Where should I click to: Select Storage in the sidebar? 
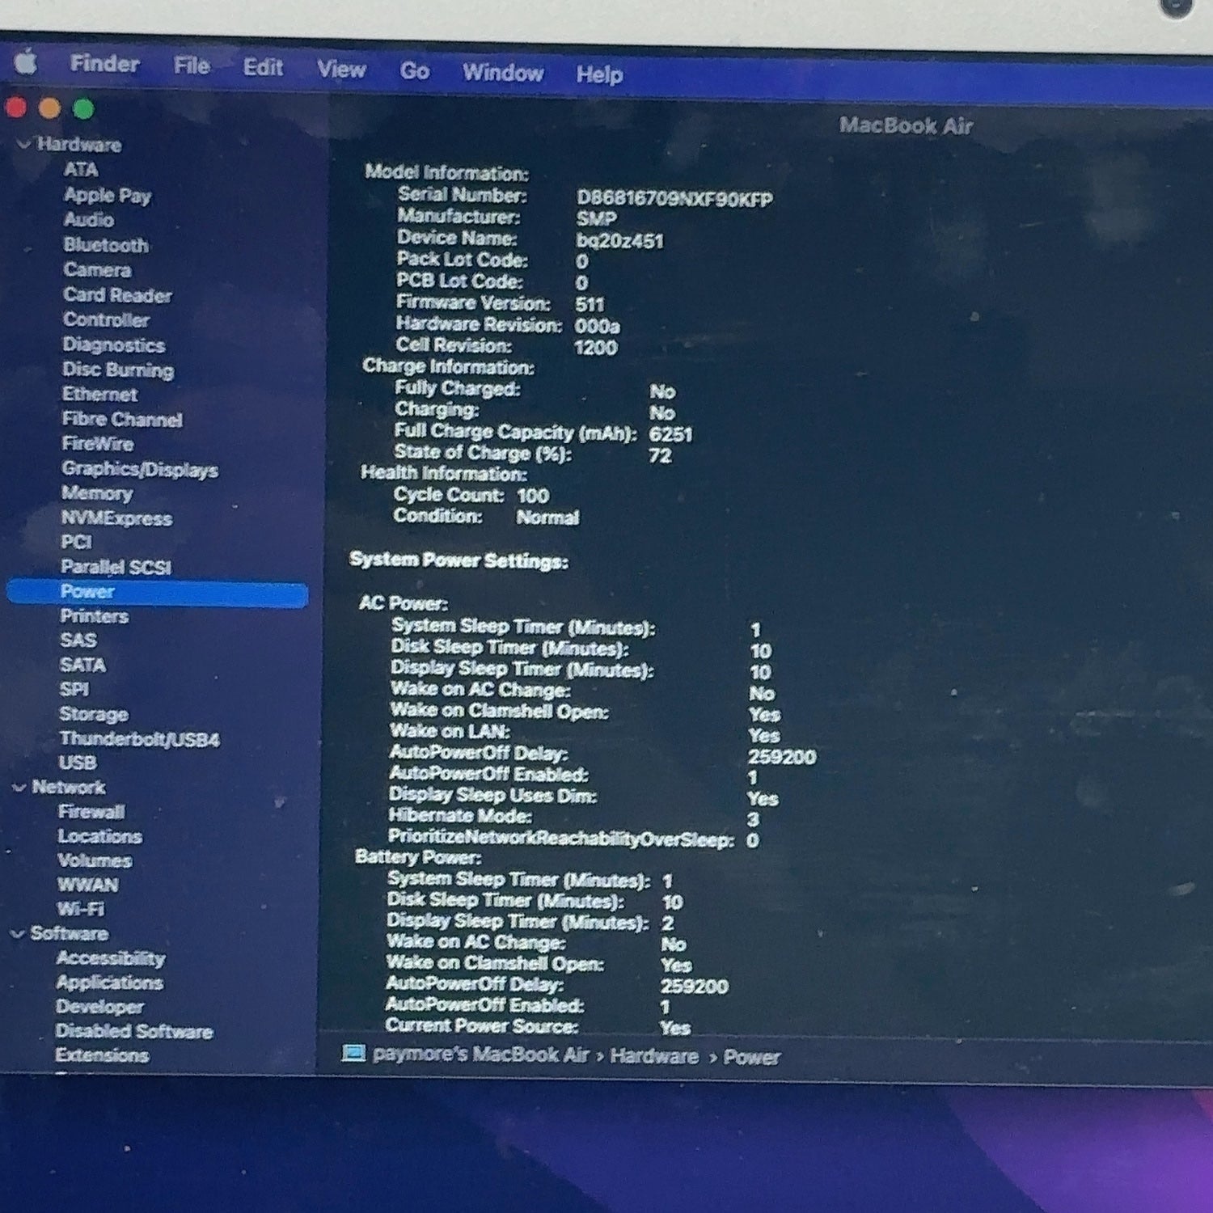[94, 714]
